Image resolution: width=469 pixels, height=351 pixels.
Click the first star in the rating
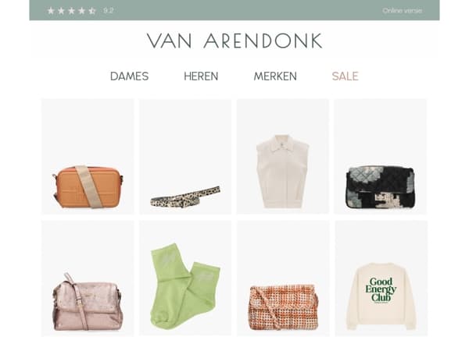pos(51,11)
